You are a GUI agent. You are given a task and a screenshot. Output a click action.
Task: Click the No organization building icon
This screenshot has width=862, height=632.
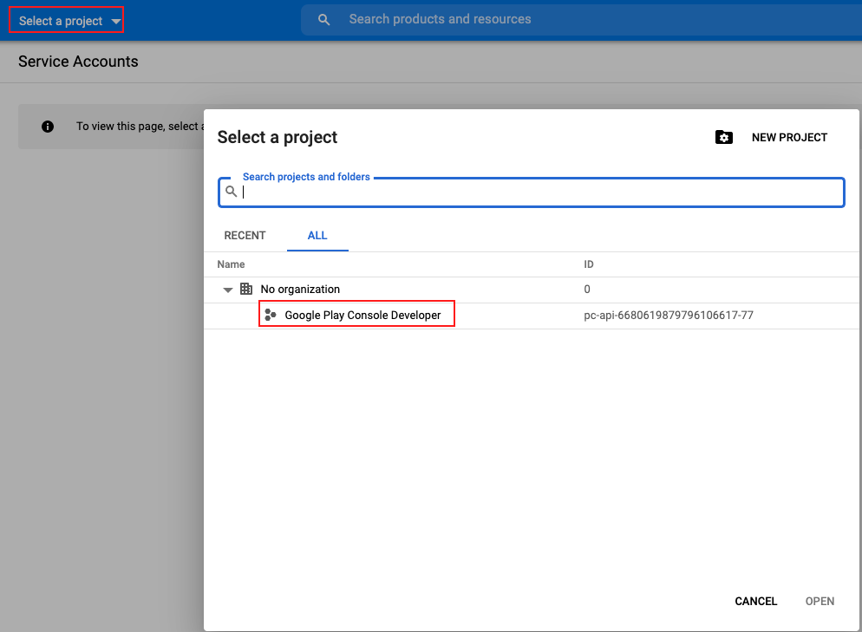tap(247, 289)
